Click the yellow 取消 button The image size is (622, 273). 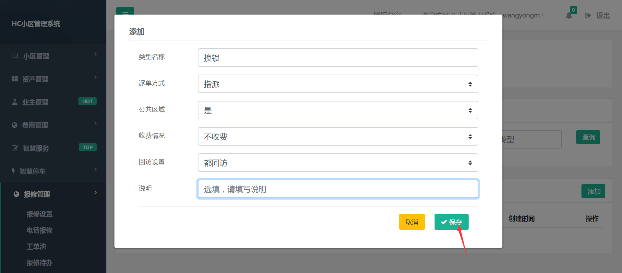(x=412, y=222)
